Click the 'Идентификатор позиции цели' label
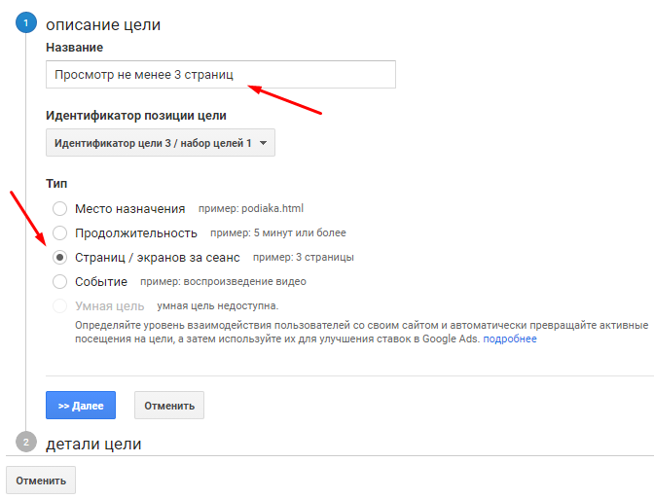This screenshot has height=499, width=654. pyautogui.click(x=136, y=116)
